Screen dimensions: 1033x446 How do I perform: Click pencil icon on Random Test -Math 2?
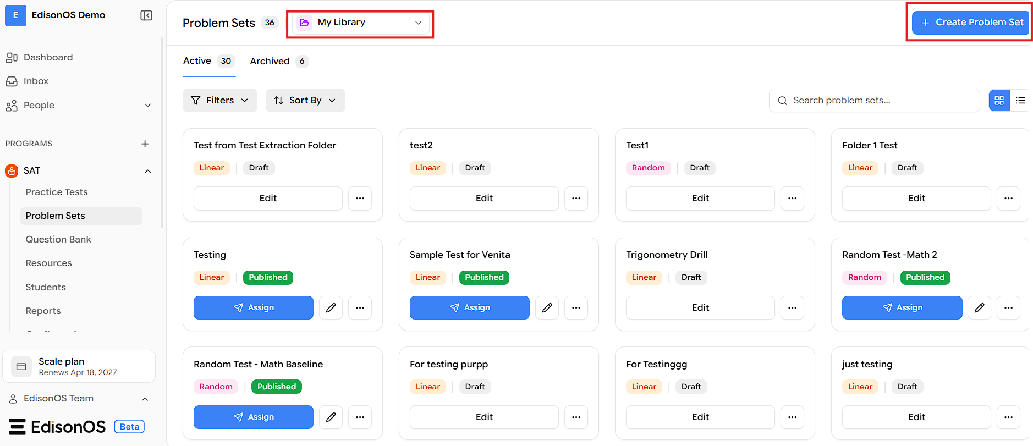tap(979, 307)
